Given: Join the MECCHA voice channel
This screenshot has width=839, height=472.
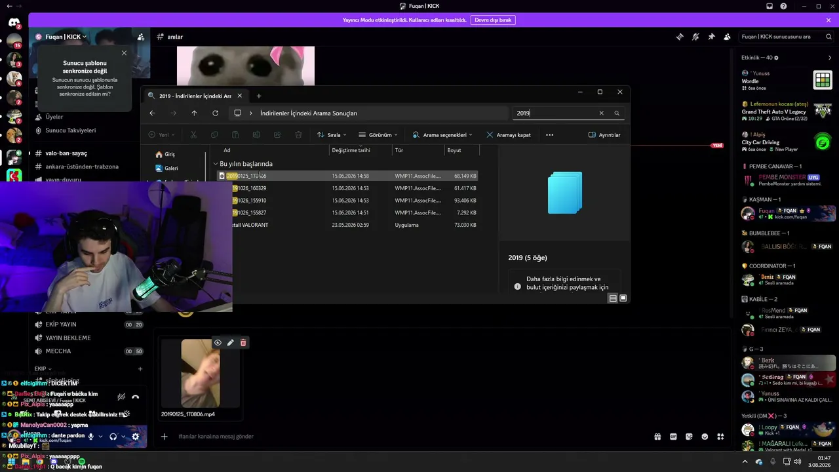Looking at the screenshot, I should click(58, 351).
